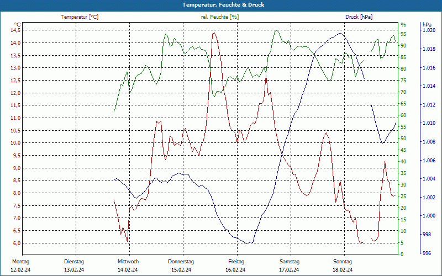442x276 pixels.
Task: Click the date '15.02.24'
Action: coord(181,270)
